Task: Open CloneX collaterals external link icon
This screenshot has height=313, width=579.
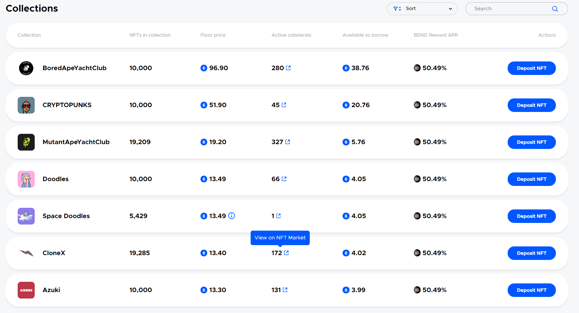Action: coord(286,253)
